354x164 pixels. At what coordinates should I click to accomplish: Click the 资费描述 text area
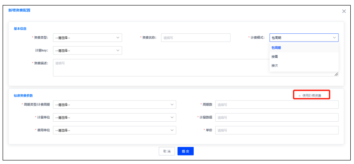point(196,68)
